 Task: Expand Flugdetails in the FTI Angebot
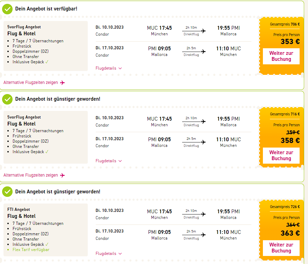pyautogui.click(x=109, y=254)
